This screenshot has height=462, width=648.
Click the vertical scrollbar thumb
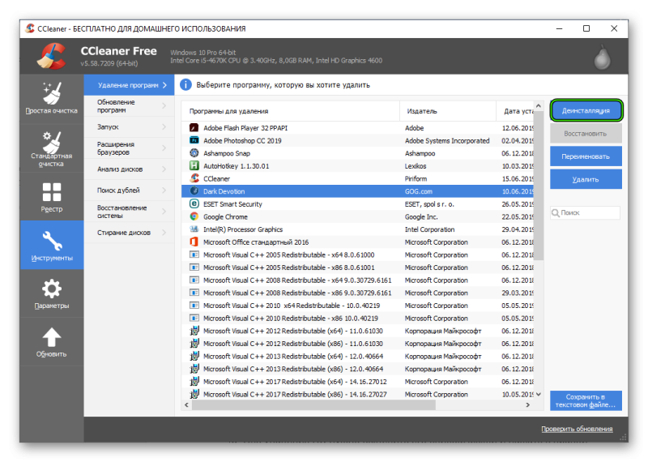coord(539,186)
